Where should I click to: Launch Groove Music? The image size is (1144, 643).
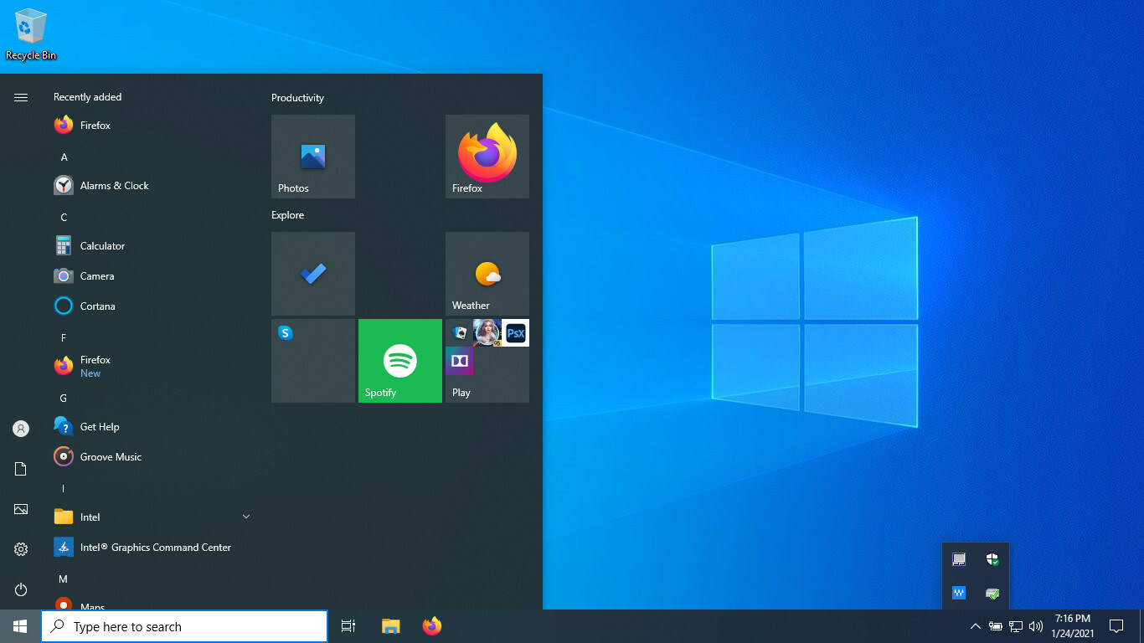tap(152, 457)
